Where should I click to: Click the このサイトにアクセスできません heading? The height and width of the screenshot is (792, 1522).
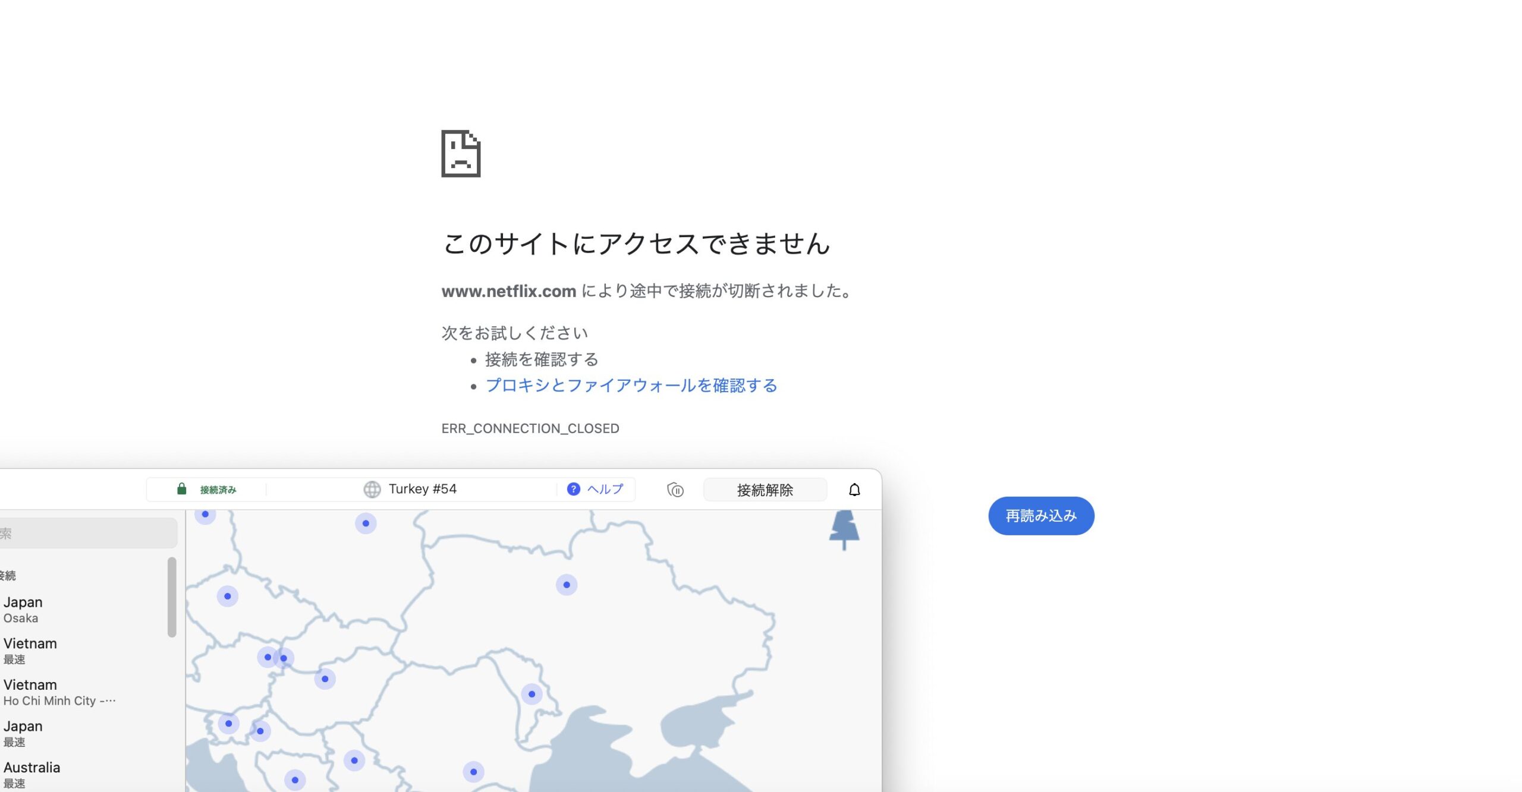tap(636, 244)
